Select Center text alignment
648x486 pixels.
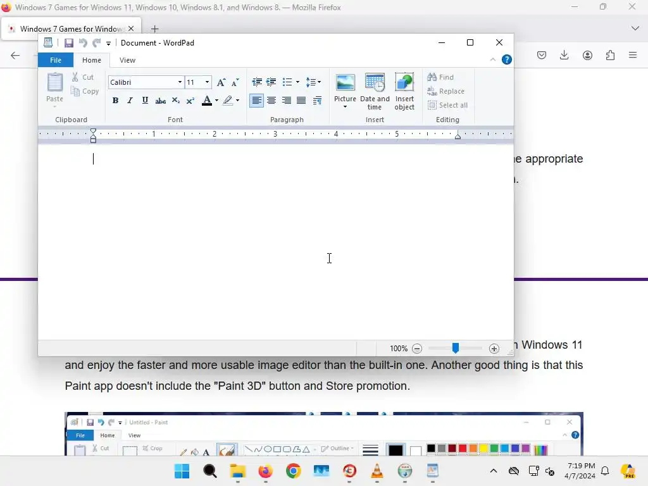(x=271, y=101)
